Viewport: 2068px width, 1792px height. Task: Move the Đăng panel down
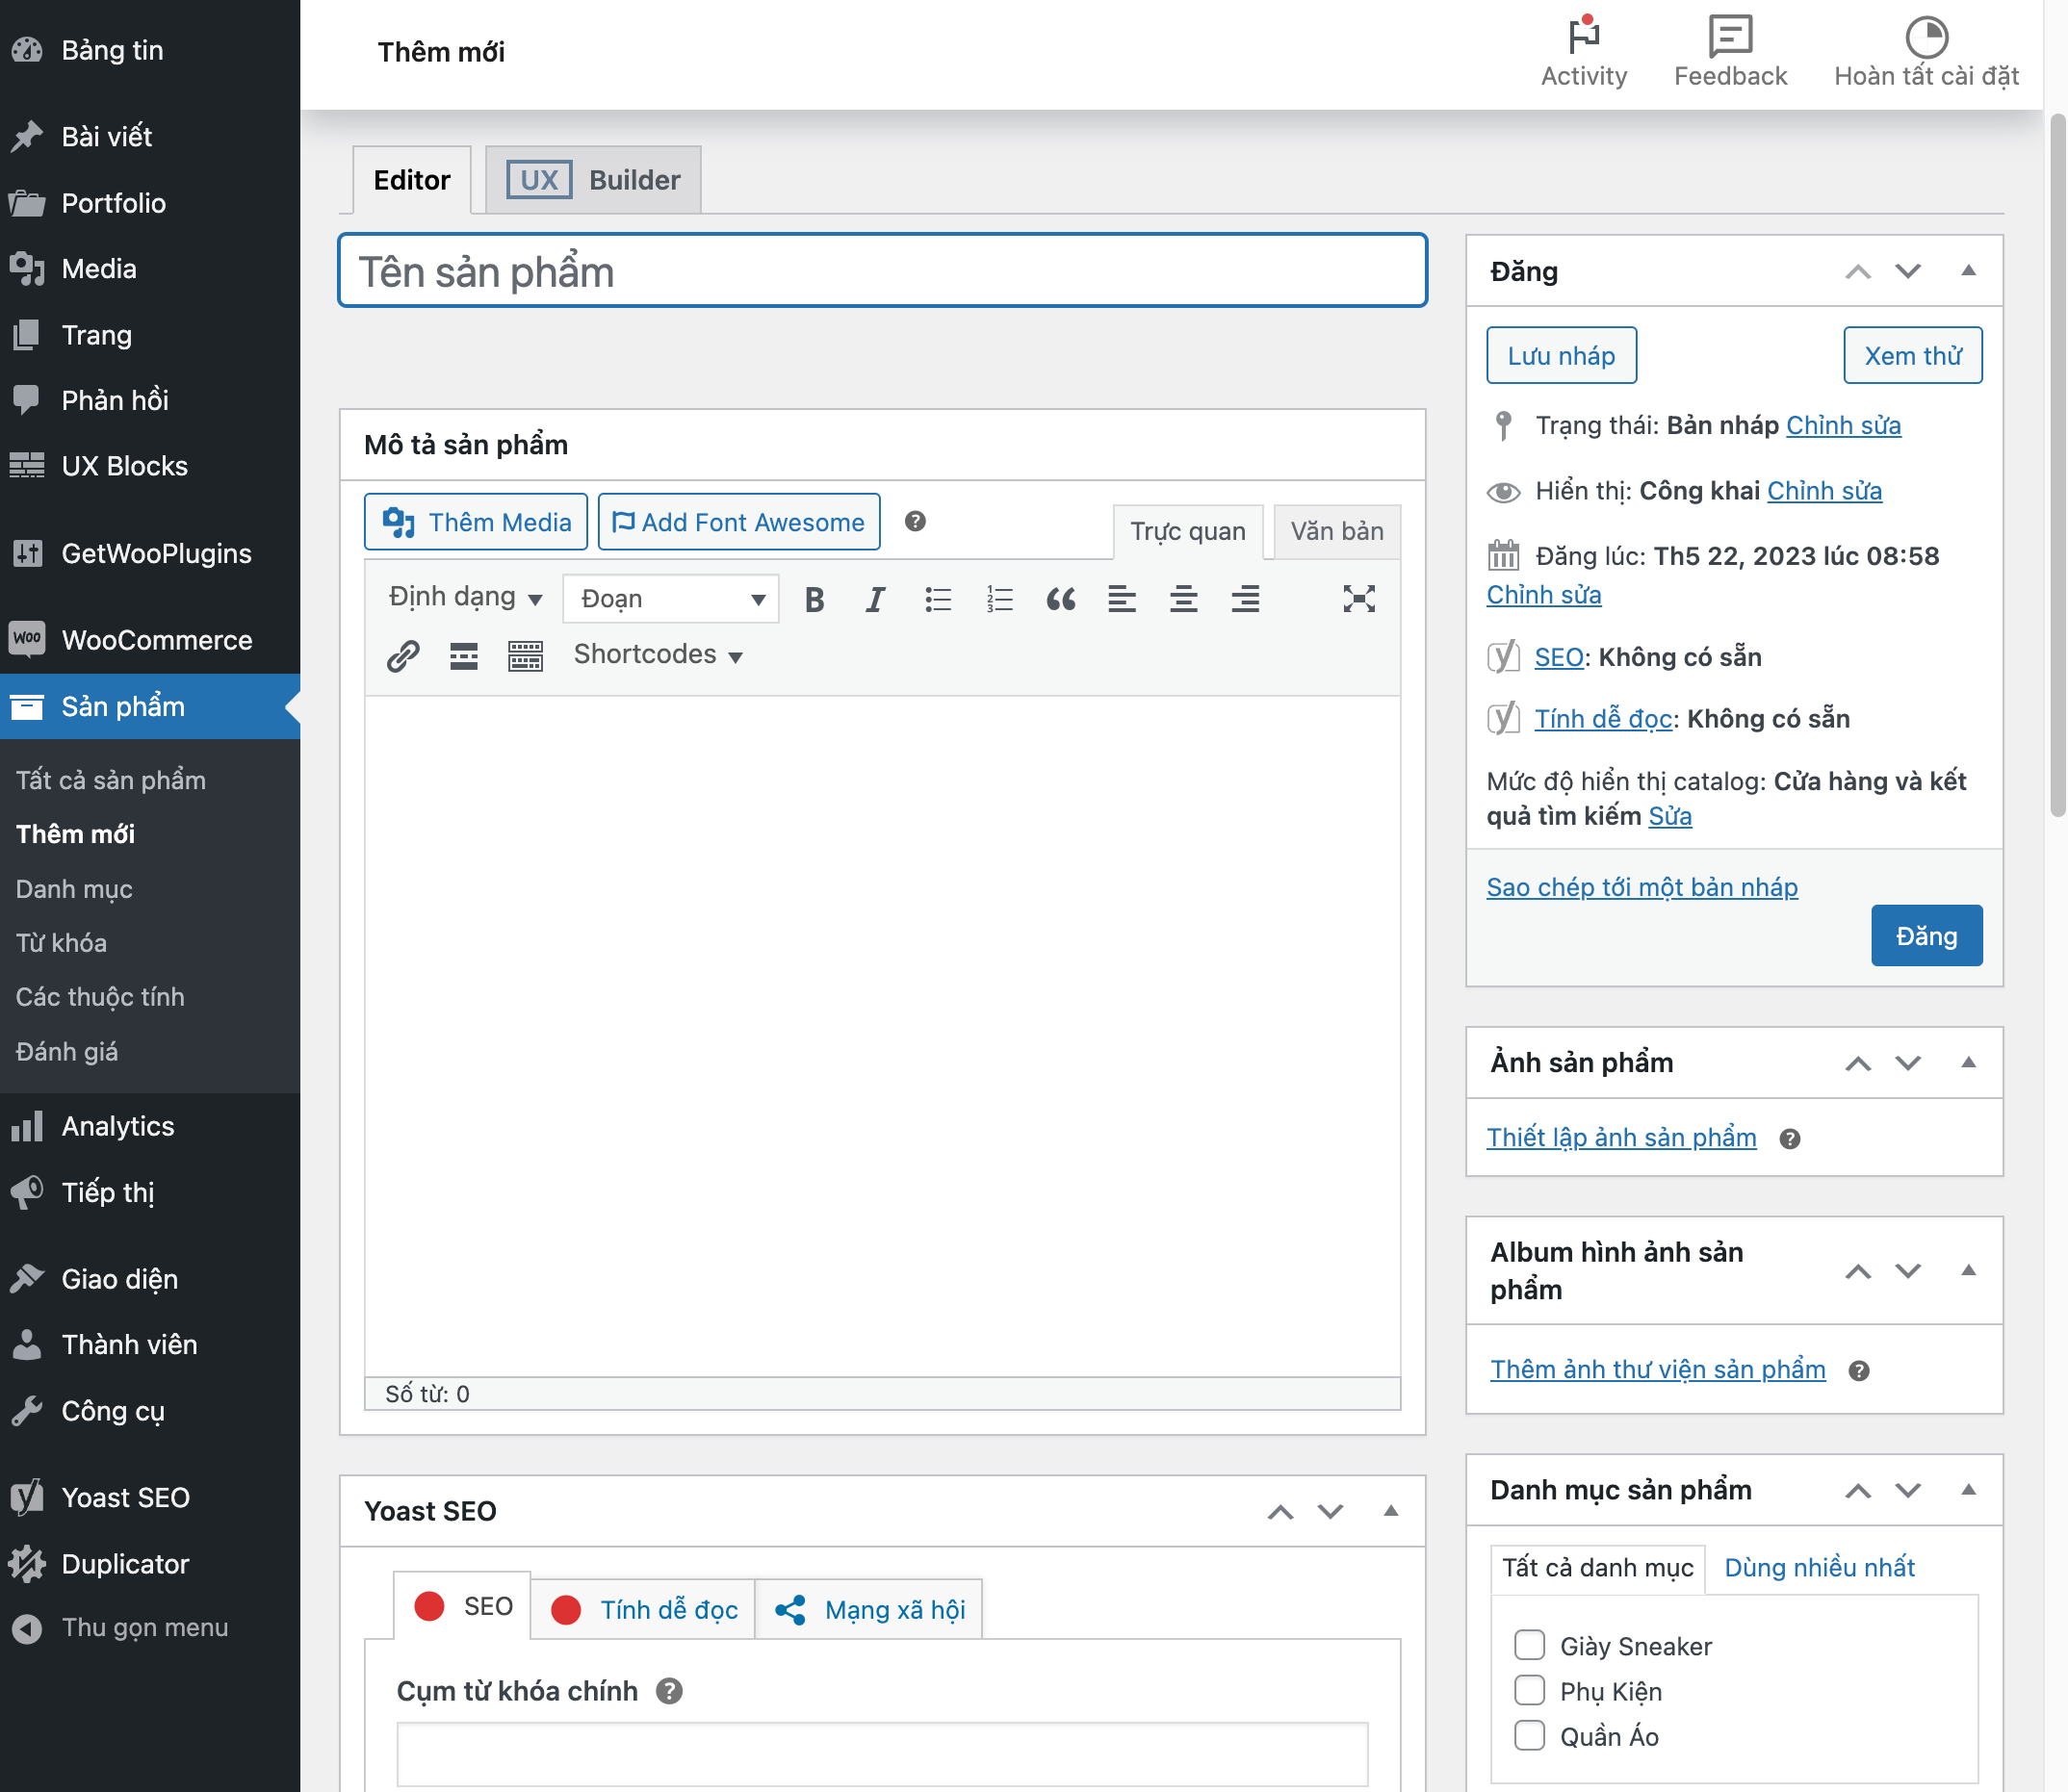[x=1908, y=271]
